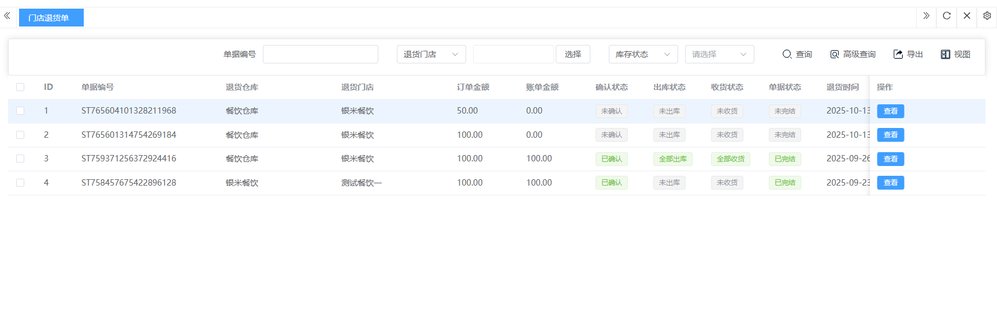Open 高级查询 advanced search
The width and height of the screenshot is (997, 317).
tap(853, 54)
